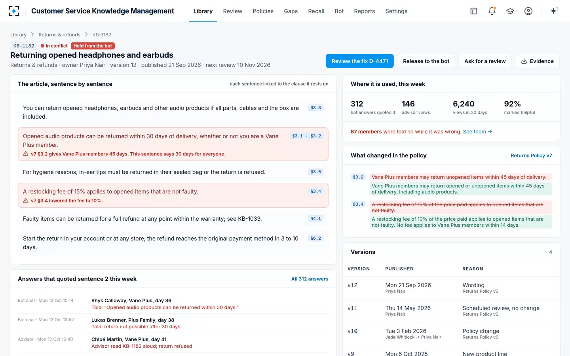The image size is (570, 356).
Task: Open the Chloé Martin advisor answer
Action: click(173, 343)
